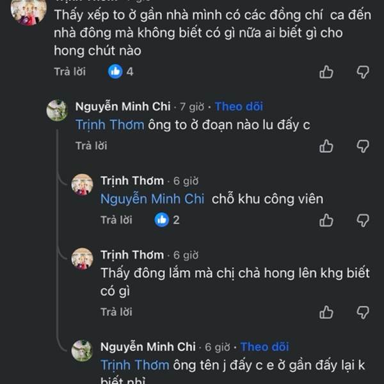
Task: Reply to the top xếp to comment
Action: [x=70, y=72]
